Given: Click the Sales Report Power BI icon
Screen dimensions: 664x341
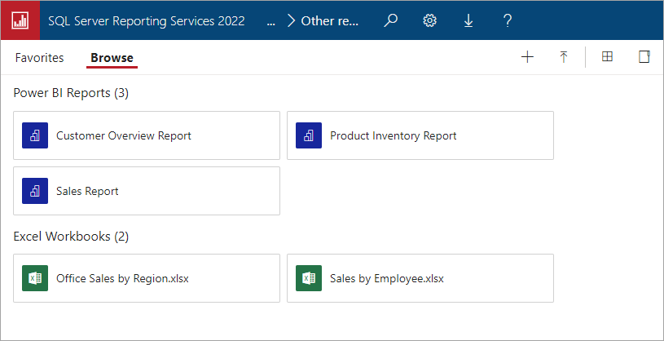Looking at the screenshot, I should tap(35, 191).
